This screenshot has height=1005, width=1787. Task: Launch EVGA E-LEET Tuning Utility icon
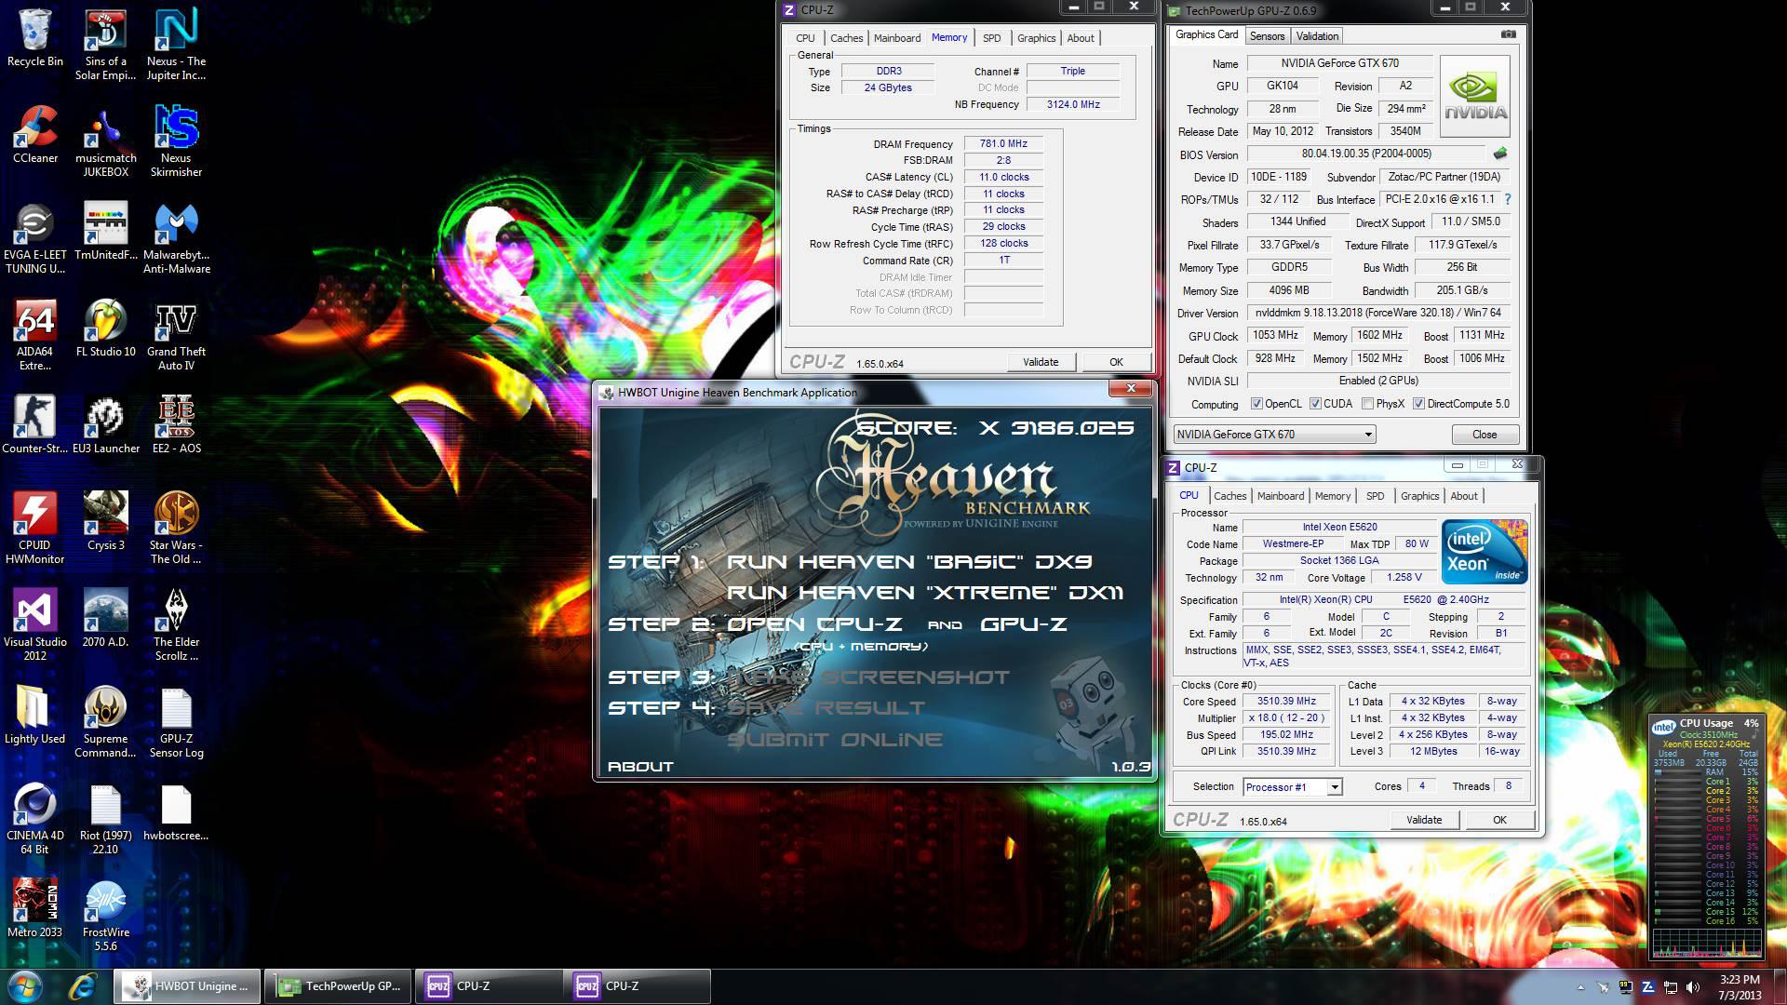tap(35, 238)
